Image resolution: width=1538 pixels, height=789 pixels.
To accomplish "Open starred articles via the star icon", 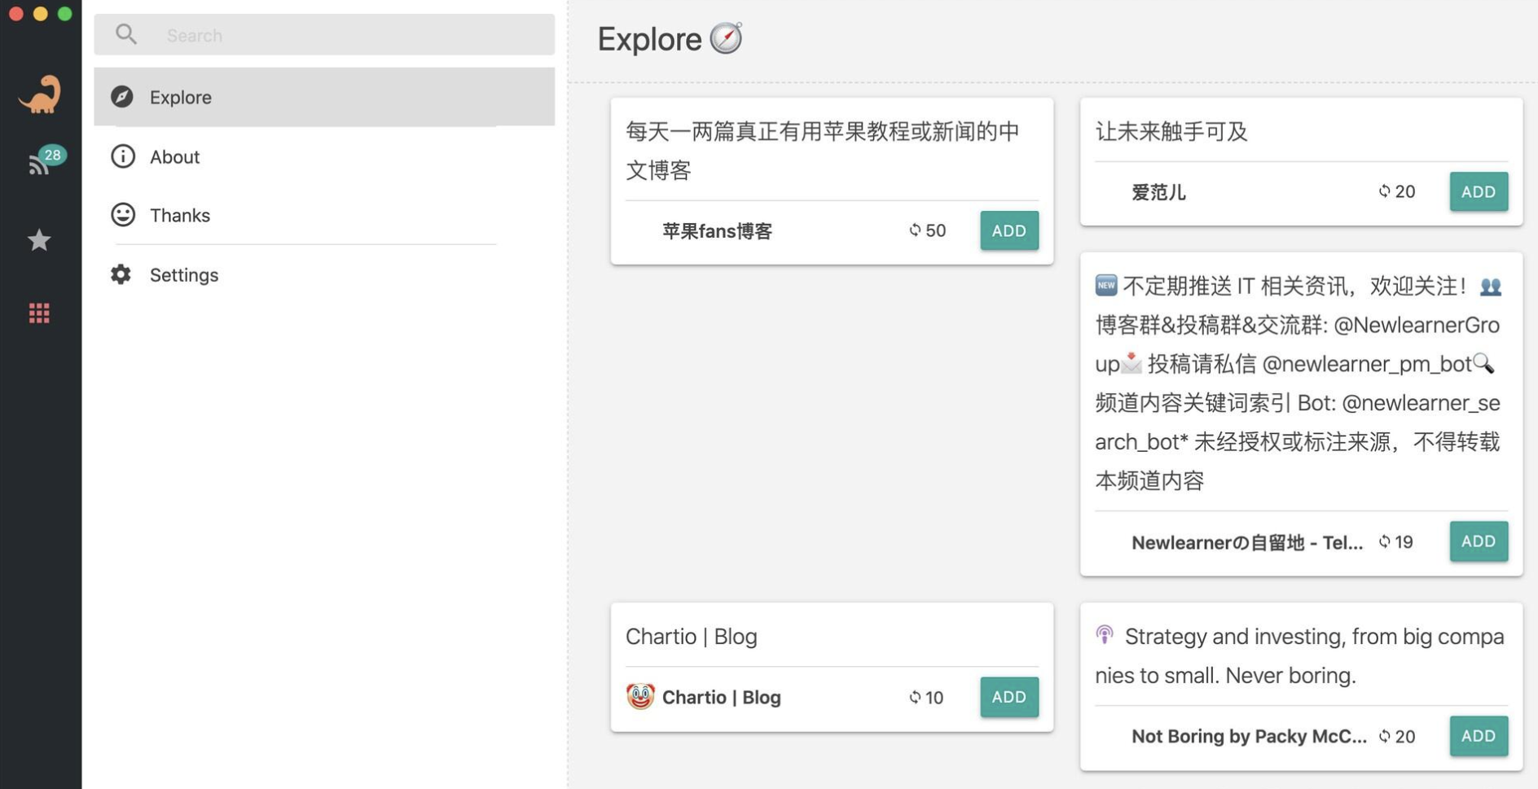I will (x=38, y=239).
